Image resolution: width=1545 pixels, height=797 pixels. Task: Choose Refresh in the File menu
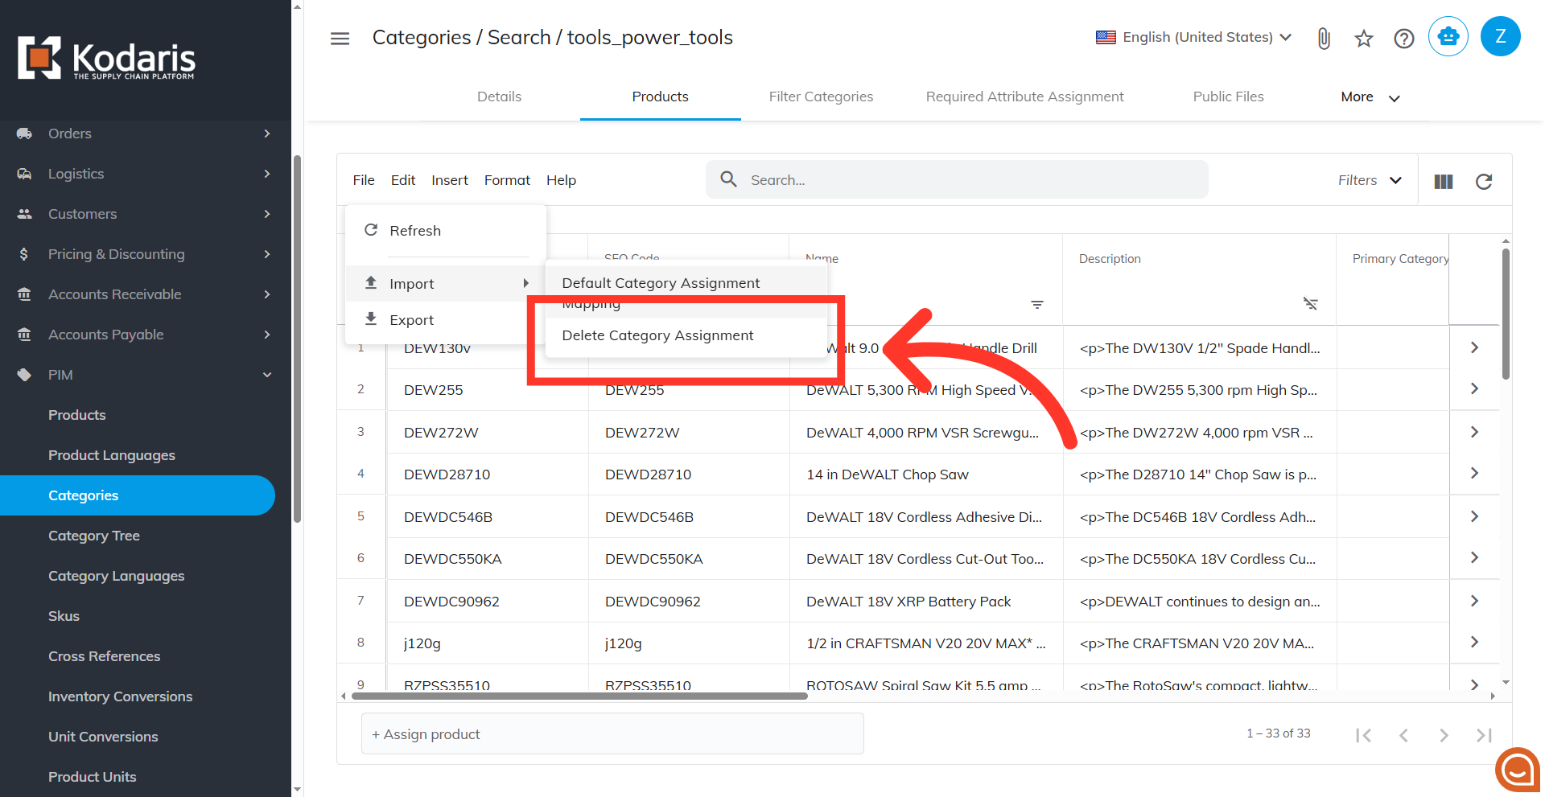click(446, 231)
